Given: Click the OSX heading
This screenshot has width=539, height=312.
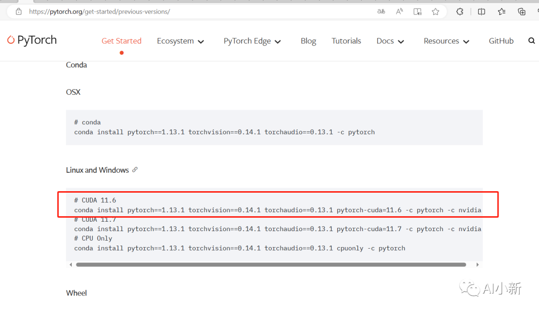Looking at the screenshot, I should (x=73, y=92).
